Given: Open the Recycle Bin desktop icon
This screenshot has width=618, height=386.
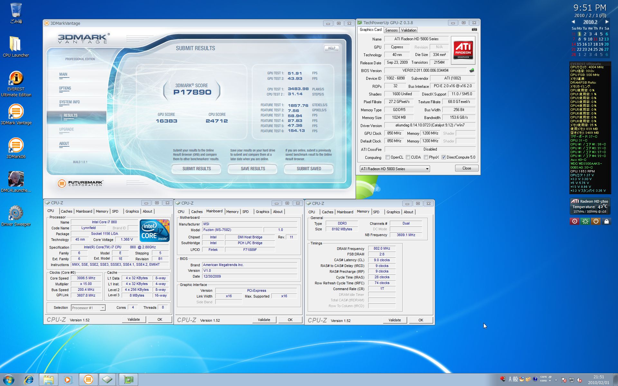Looking at the screenshot, I should (x=16, y=13).
